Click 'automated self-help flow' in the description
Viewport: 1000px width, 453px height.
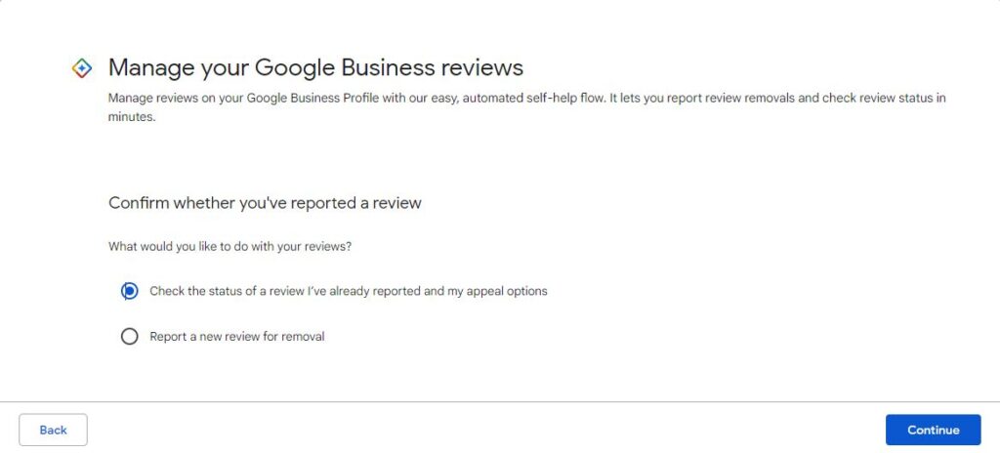(x=531, y=99)
